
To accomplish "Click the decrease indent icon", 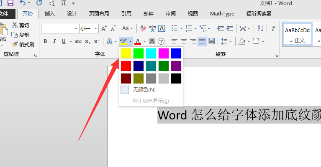I will pos(221,28).
